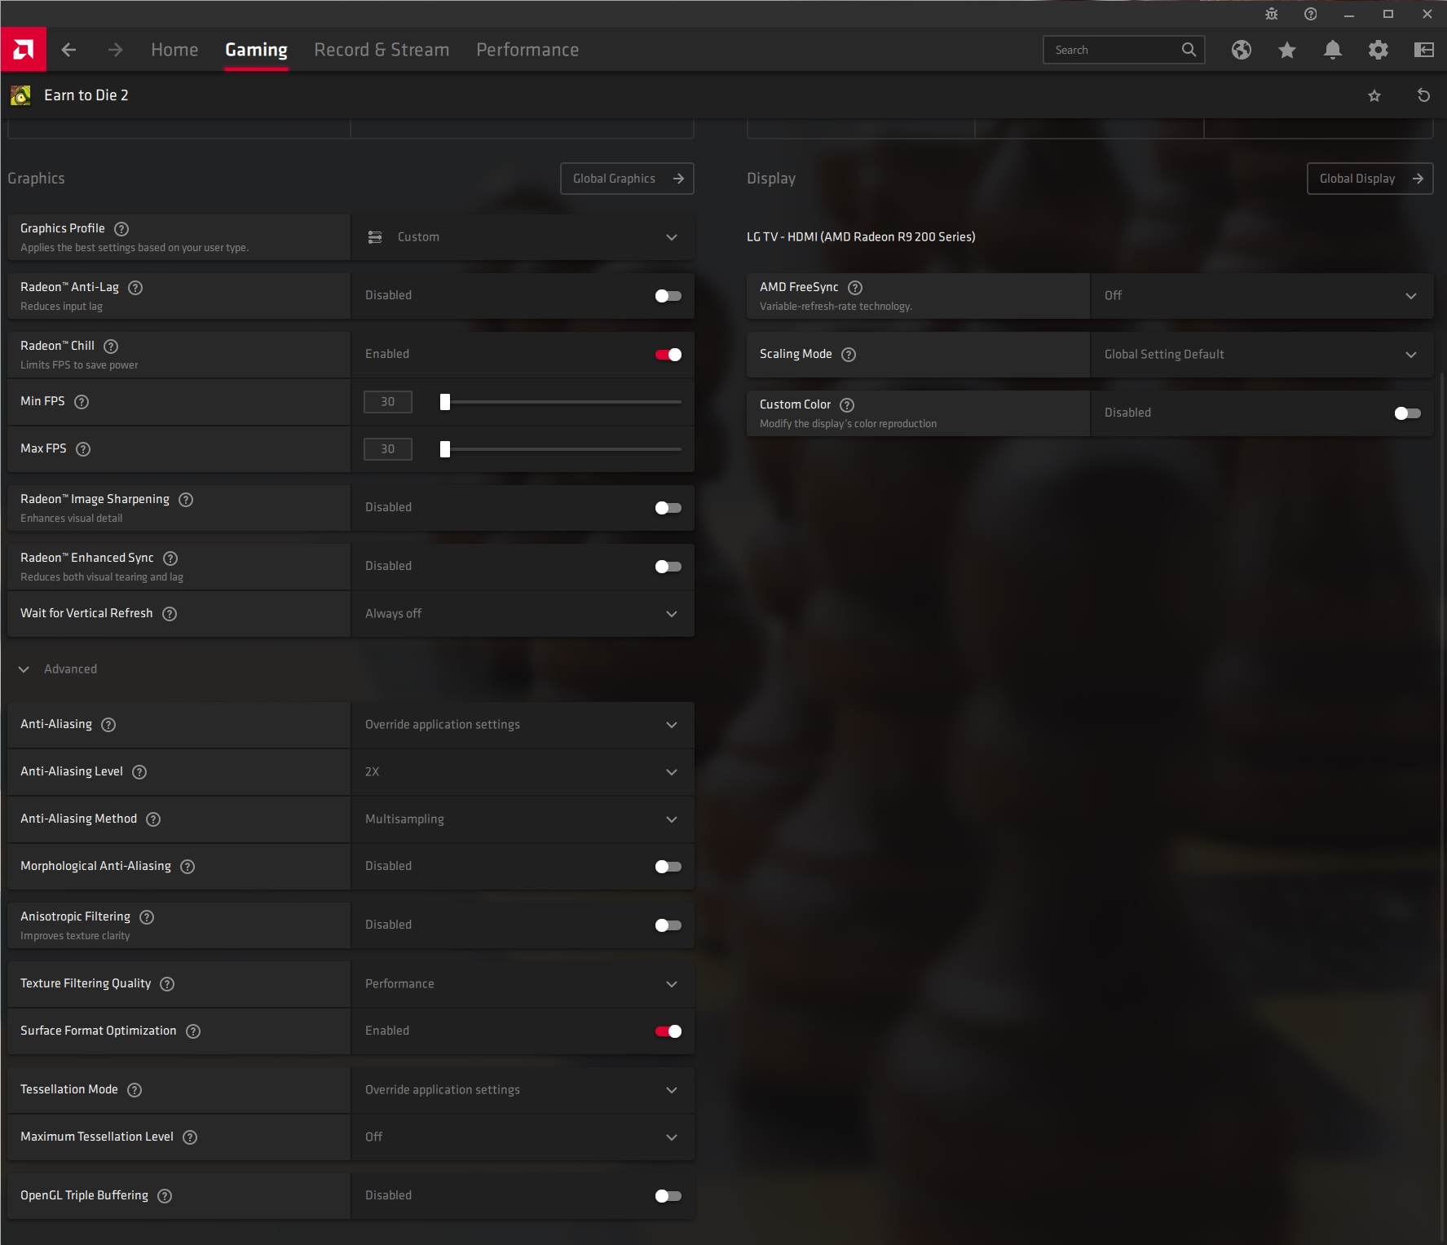The width and height of the screenshot is (1447, 1245).
Task: Show help for Radeon Enhanced Sync
Action: tap(170, 558)
